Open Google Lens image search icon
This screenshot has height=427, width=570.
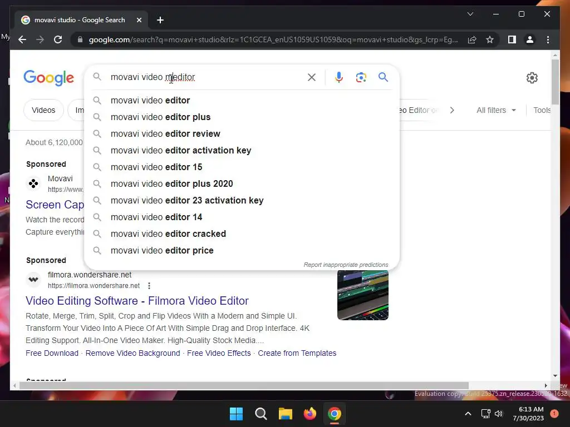point(361,77)
